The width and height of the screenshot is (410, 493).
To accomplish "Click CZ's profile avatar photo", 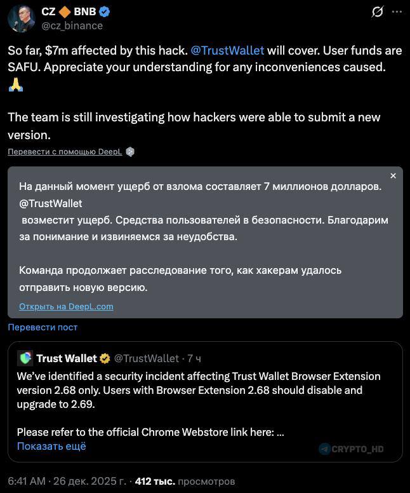I will pyautogui.click(x=20, y=18).
